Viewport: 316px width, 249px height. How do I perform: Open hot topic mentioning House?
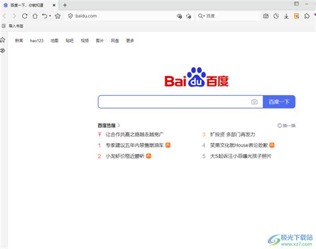coord(239,145)
